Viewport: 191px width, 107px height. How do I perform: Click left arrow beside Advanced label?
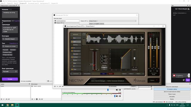[71, 74]
